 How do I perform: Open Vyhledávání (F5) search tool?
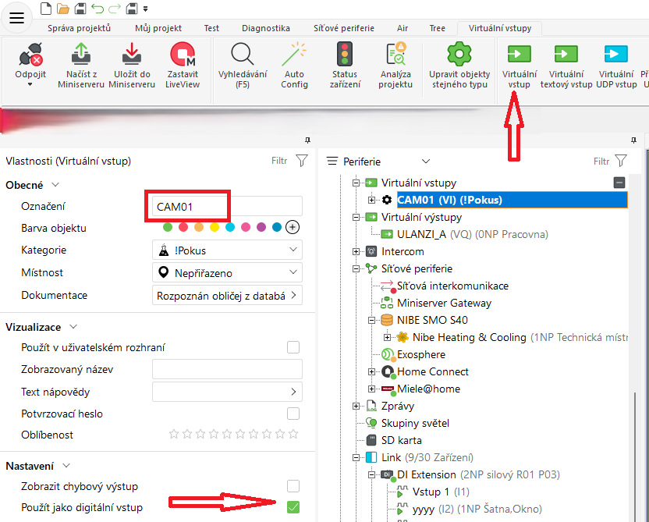click(243, 57)
